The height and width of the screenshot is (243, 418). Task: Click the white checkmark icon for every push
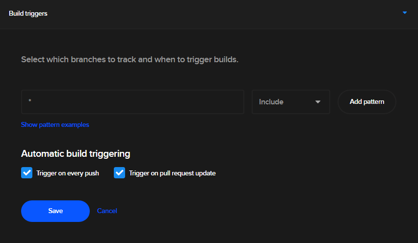[26, 173]
